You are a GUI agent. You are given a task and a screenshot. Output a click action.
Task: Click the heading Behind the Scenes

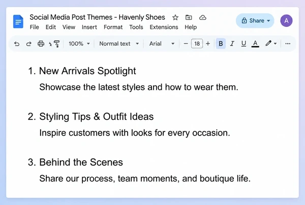click(x=81, y=162)
